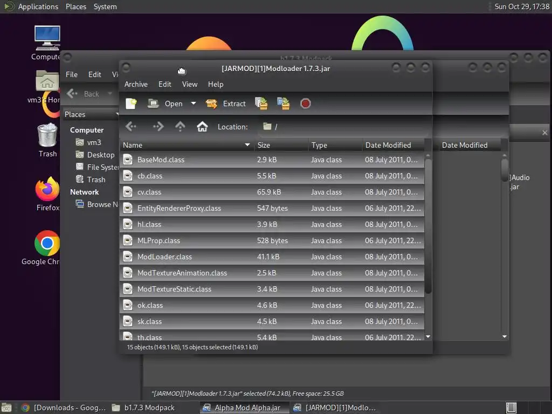Open the Places sidebar selector dropdown
The height and width of the screenshot is (414, 552).
click(x=92, y=114)
